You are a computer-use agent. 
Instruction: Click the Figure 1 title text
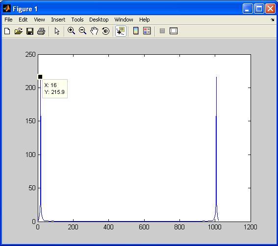tap(25, 9)
